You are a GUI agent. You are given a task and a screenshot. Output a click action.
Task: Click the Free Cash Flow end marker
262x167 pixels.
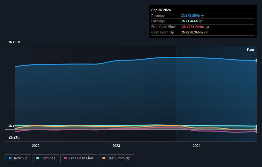[257, 131]
